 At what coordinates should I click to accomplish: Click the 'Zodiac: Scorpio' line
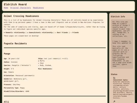pyautogui.click(x=11, y=62)
